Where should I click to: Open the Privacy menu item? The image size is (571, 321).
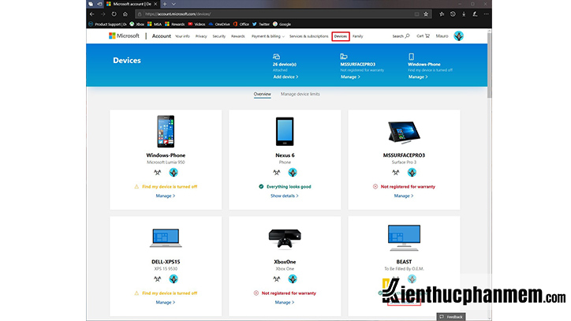[201, 36]
